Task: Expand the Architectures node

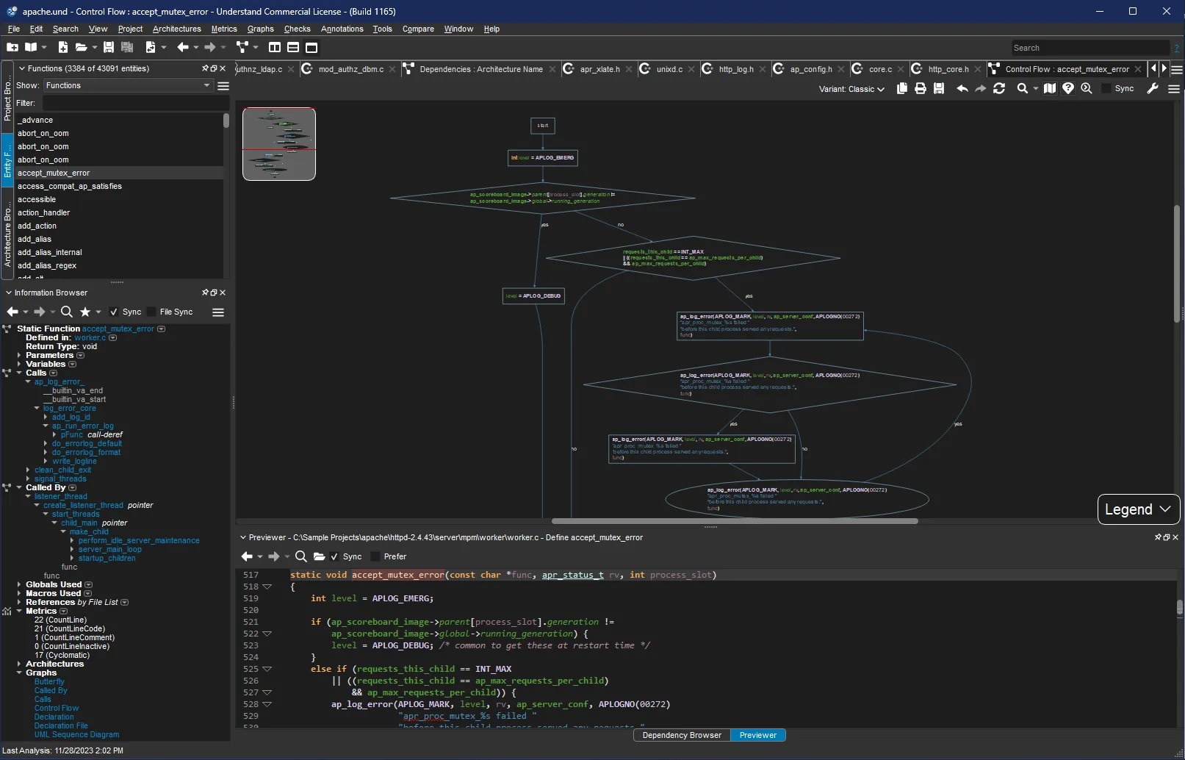Action: tap(19, 664)
